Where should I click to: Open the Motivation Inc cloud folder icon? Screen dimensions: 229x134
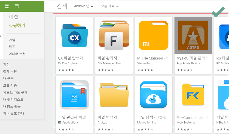153,95
